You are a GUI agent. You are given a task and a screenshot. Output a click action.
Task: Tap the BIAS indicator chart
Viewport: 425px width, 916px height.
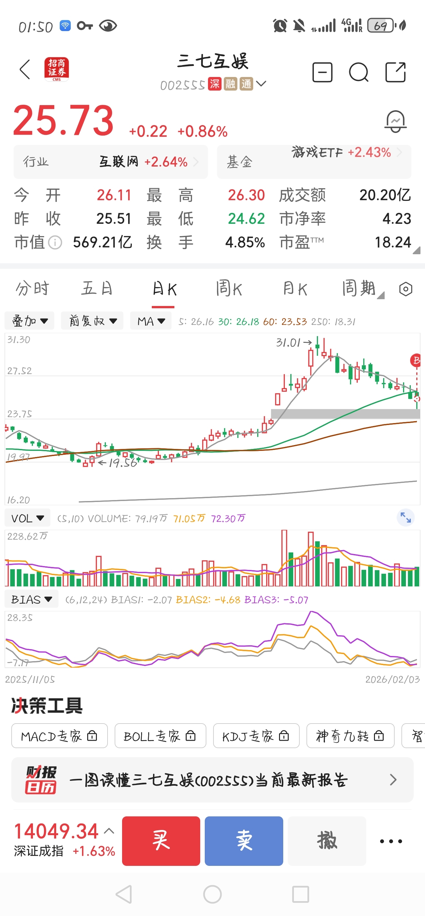(212, 639)
